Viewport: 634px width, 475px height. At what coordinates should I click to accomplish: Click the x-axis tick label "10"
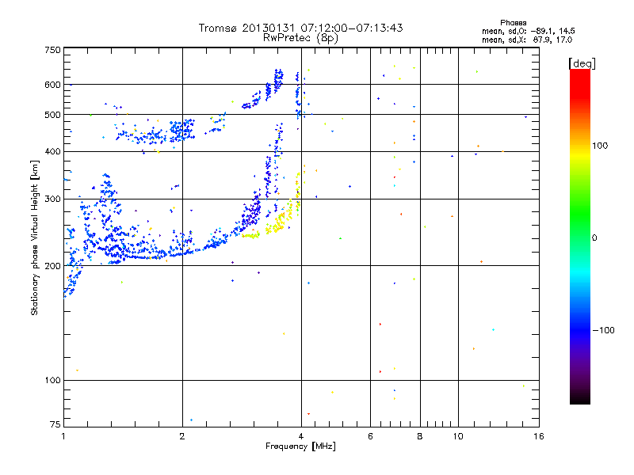458,436
